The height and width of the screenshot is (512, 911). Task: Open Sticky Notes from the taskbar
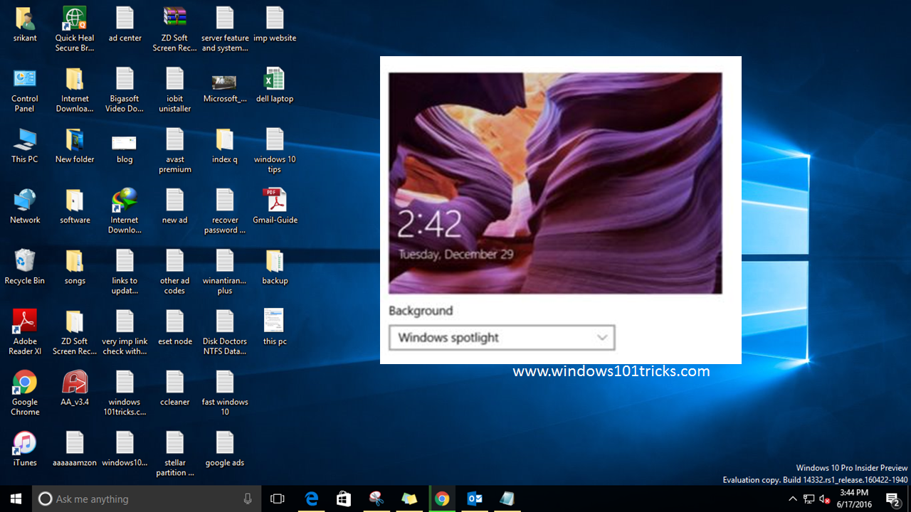pyautogui.click(x=409, y=498)
